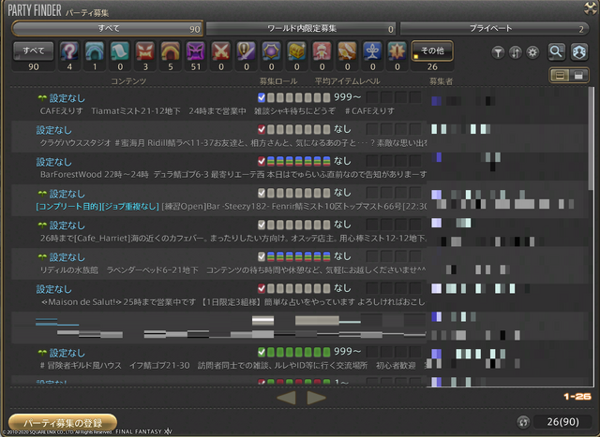The image size is (600, 437).
Task: Switch to compact list view mode
Action: 579,74
